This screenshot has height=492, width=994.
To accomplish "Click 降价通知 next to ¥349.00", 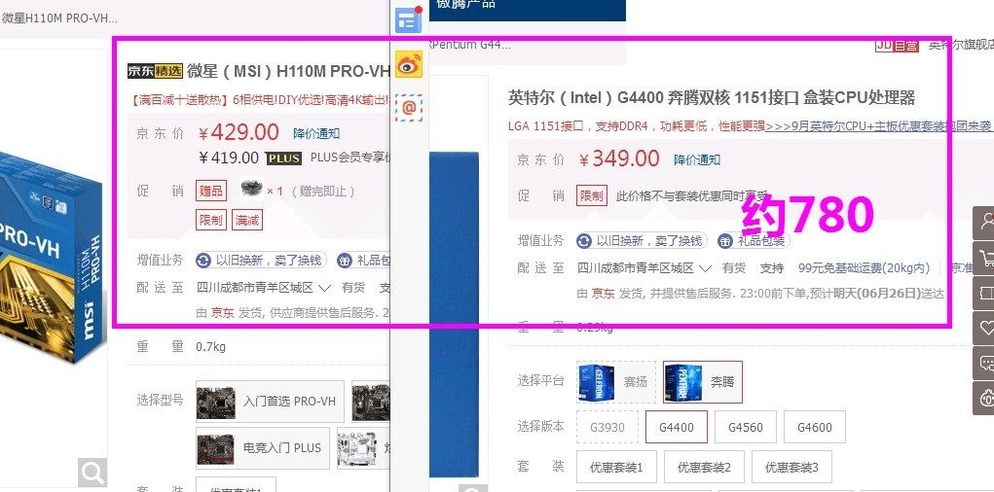I will [x=697, y=159].
